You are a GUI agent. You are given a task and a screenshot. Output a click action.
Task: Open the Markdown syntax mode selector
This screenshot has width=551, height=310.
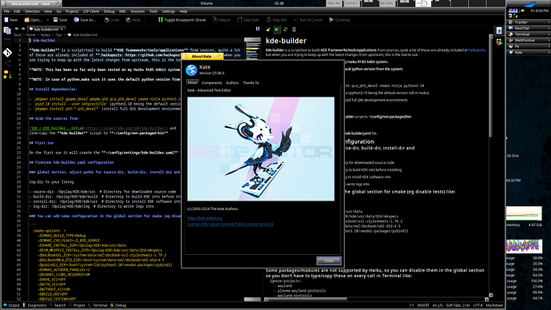pyautogui.click(x=494, y=305)
